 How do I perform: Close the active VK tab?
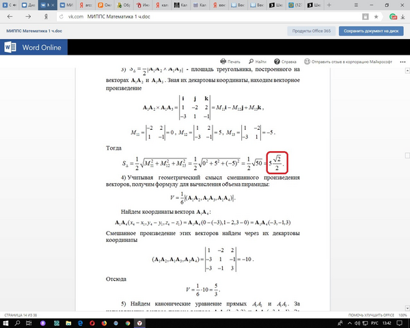[53, 5]
